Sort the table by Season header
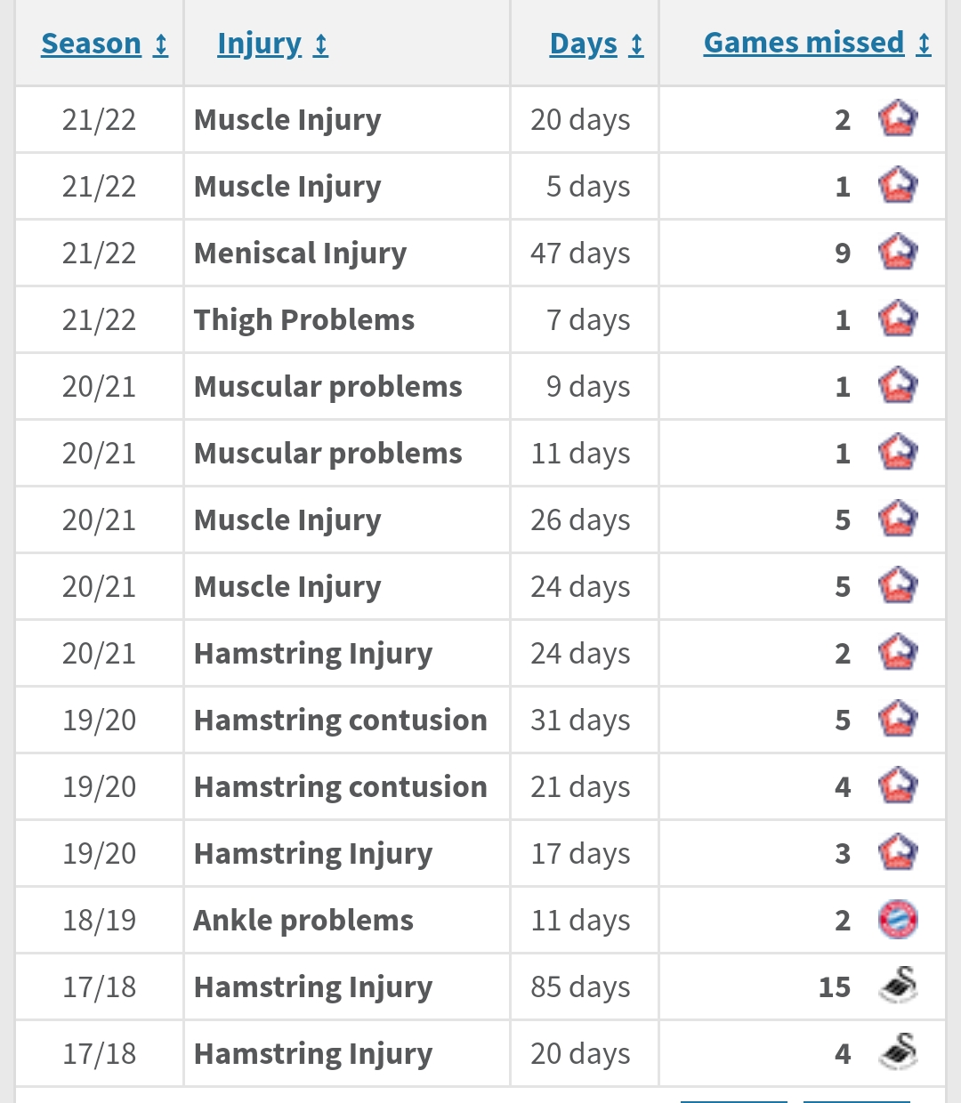The width and height of the screenshot is (961, 1103). (91, 44)
